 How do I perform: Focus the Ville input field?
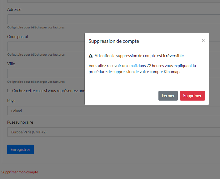46,73
